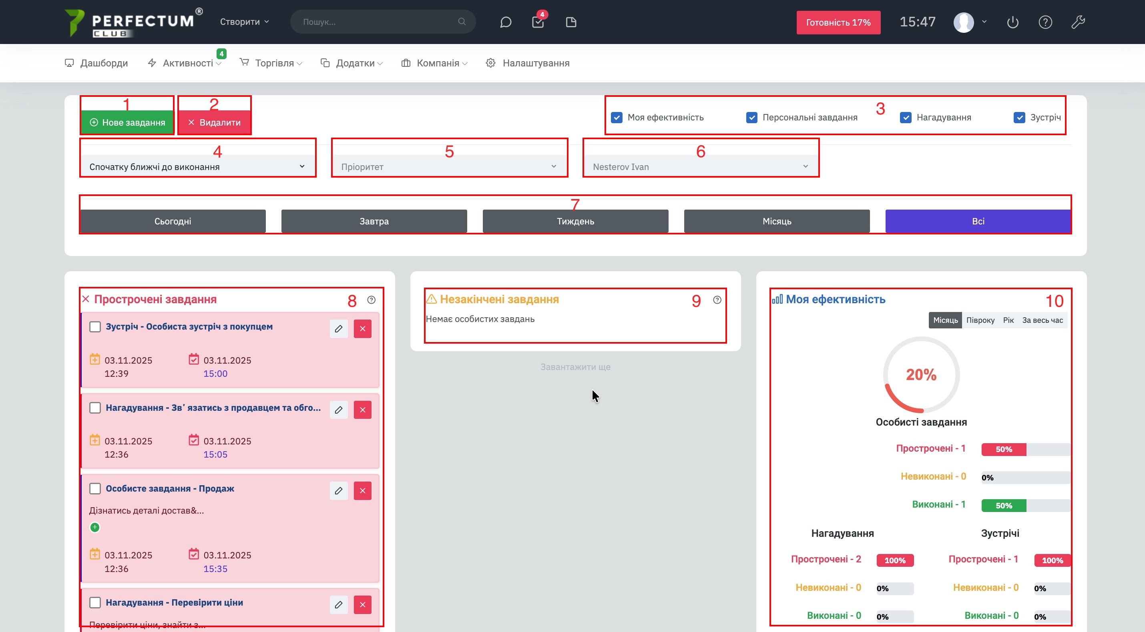Open the help question mark icon in header

click(1045, 22)
